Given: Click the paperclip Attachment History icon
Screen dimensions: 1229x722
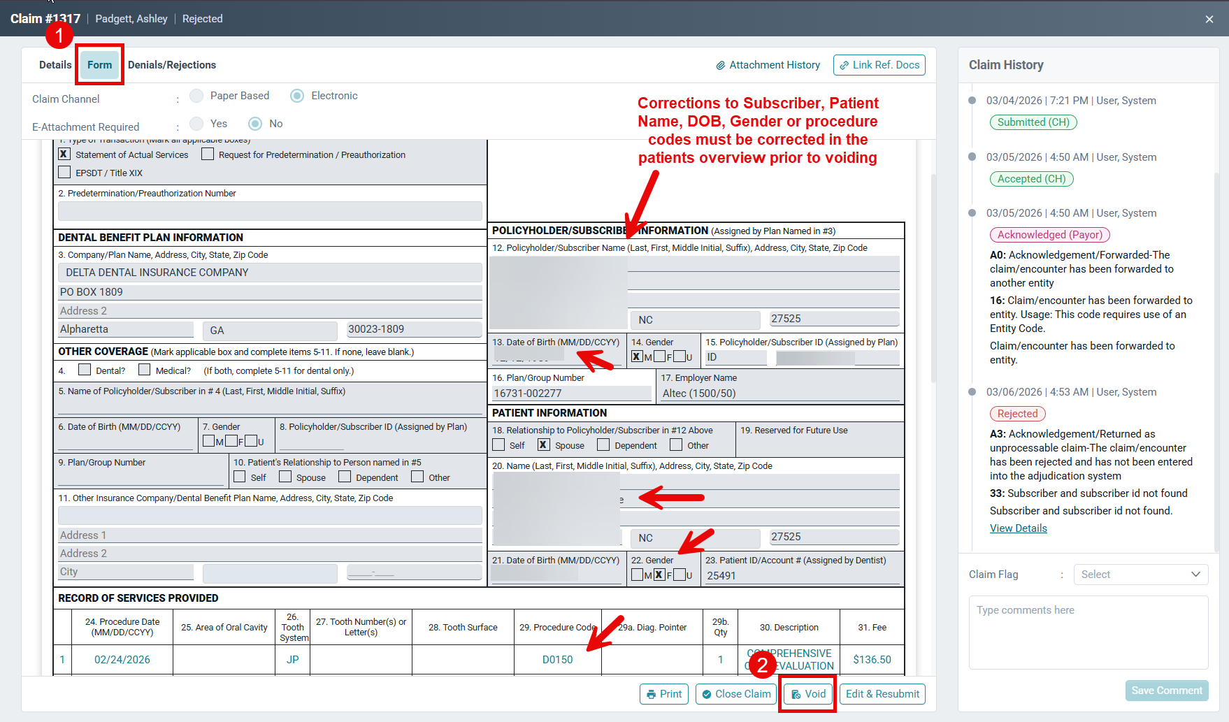Looking at the screenshot, I should (721, 66).
